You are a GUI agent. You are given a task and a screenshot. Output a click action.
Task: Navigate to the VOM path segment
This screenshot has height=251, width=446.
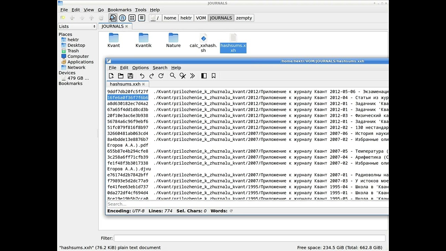tap(201, 18)
